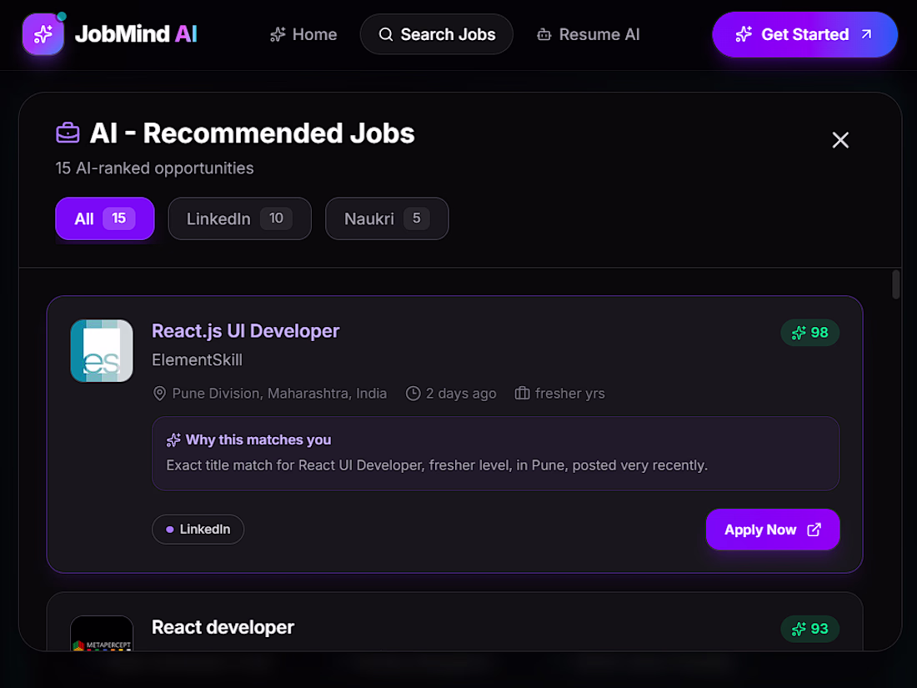The height and width of the screenshot is (688, 917).
Task: Click the Get Started button
Action: tap(804, 34)
